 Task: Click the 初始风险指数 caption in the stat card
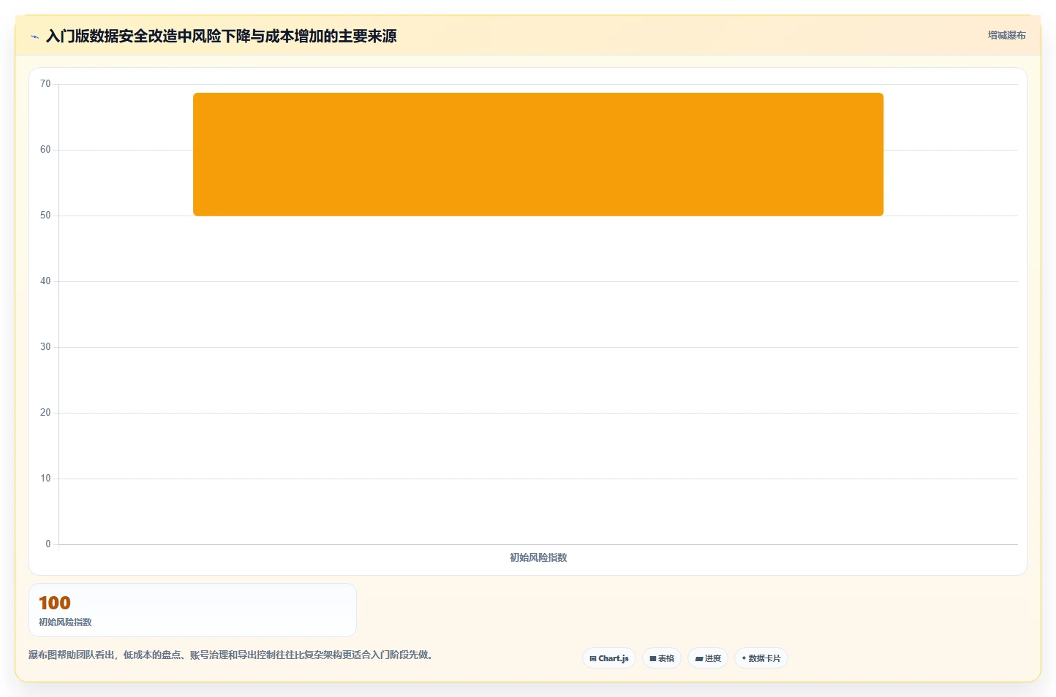65,622
